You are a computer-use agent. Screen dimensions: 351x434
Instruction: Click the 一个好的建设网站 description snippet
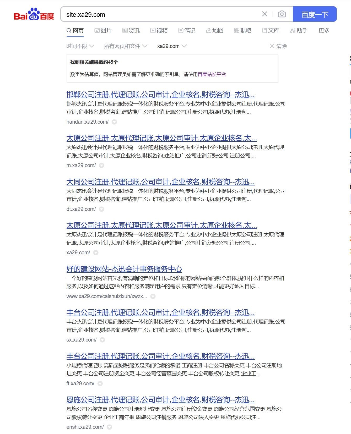pyautogui.click(x=175, y=282)
